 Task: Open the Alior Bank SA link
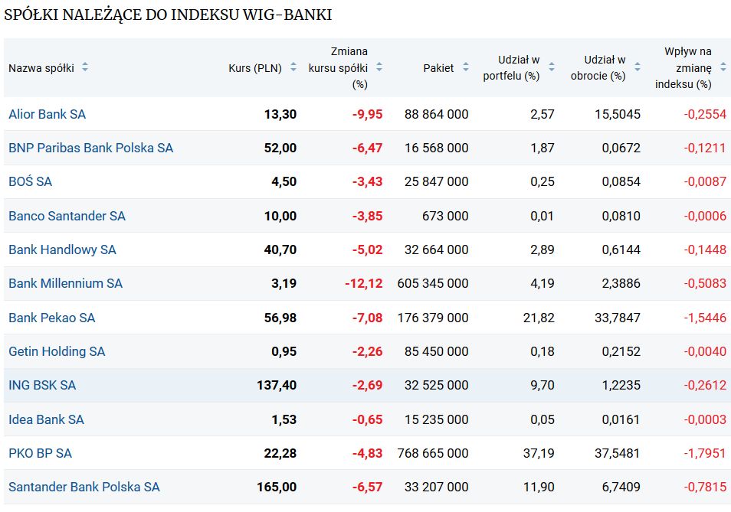coord(47,114)
